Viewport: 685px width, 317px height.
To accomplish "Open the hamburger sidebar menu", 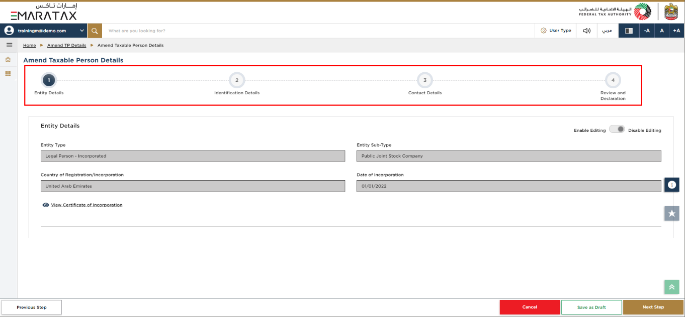I will click(x=9, y=45).
